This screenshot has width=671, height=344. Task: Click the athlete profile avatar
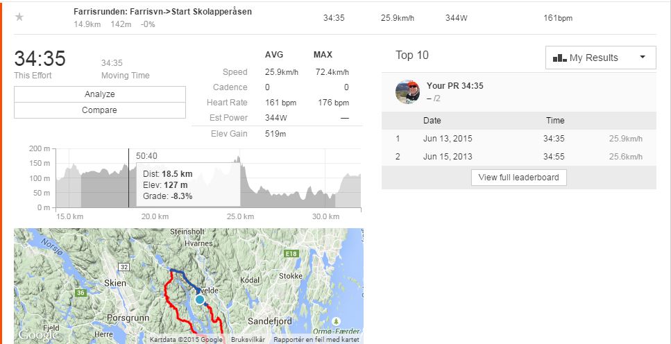point(407,92)
